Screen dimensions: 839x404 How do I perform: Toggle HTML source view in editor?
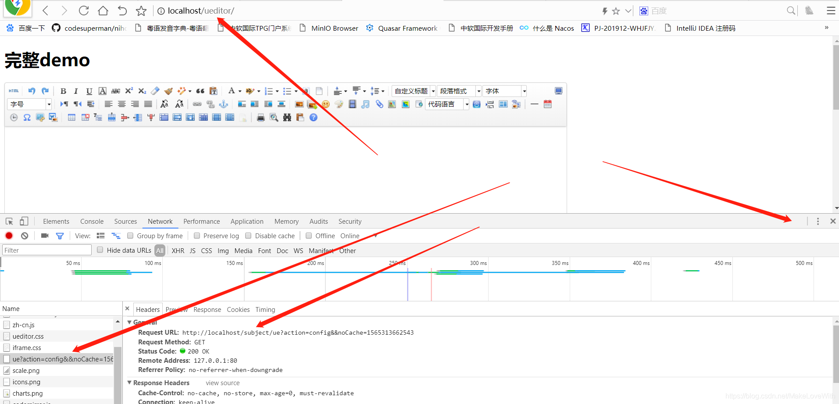click(14, 91)
